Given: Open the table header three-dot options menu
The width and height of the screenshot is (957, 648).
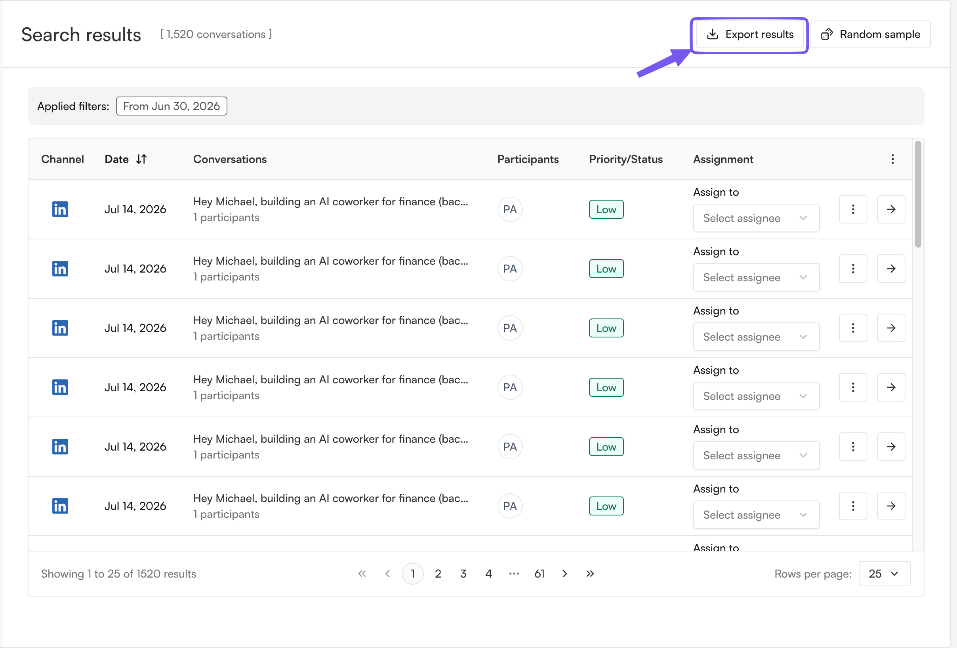Looking at the screenshot, I should tap(892, 159).
